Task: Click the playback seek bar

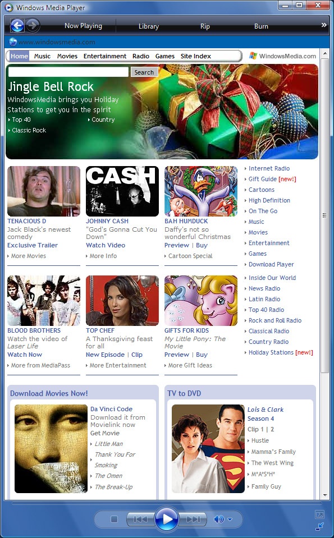Action: coord(167,504)
